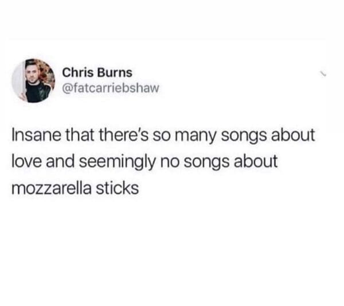
Task: Click the words 'mozzarella sticks'
Action: point(75,188)
